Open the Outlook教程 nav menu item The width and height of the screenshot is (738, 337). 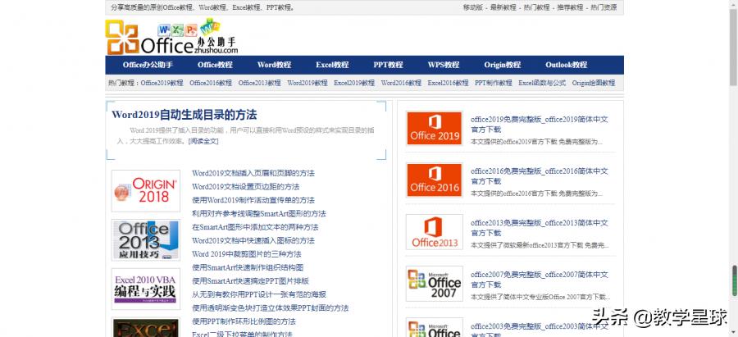(x=566, y=65)
